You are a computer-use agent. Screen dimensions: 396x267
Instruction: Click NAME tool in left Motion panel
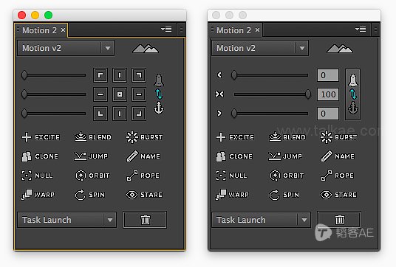(x=143, y=156)
